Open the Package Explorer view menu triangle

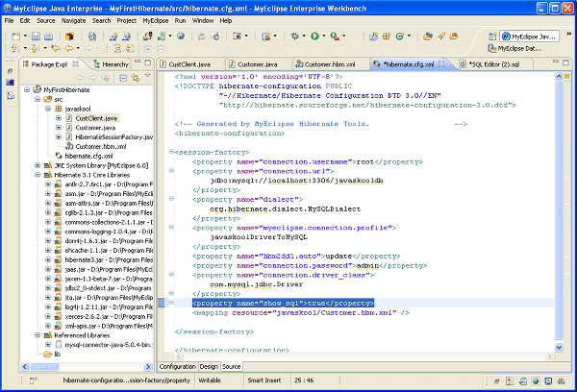147,76
